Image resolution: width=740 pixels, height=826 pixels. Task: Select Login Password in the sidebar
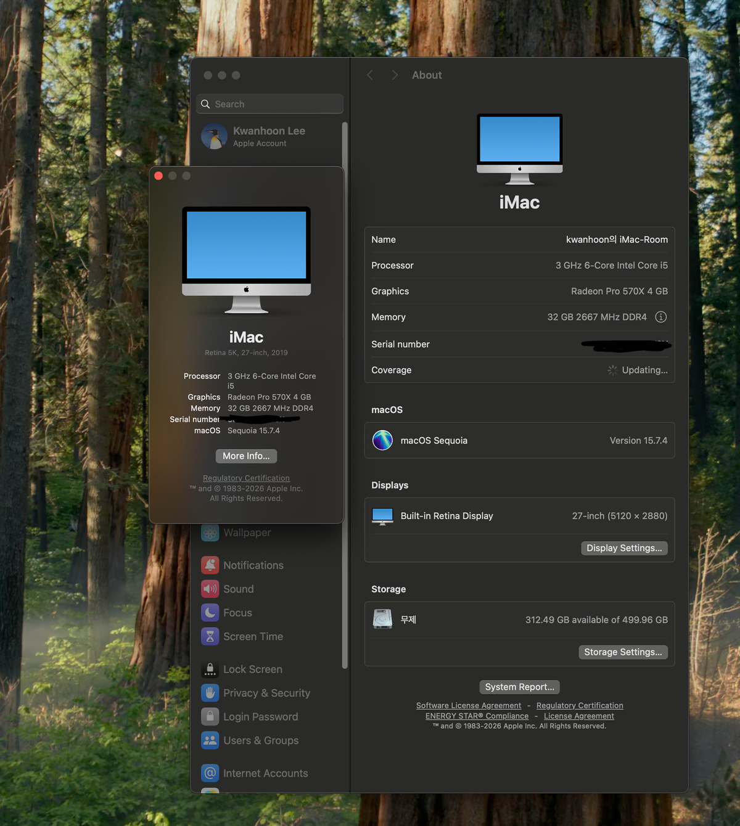pyautogui.click(x=269, y=717)
